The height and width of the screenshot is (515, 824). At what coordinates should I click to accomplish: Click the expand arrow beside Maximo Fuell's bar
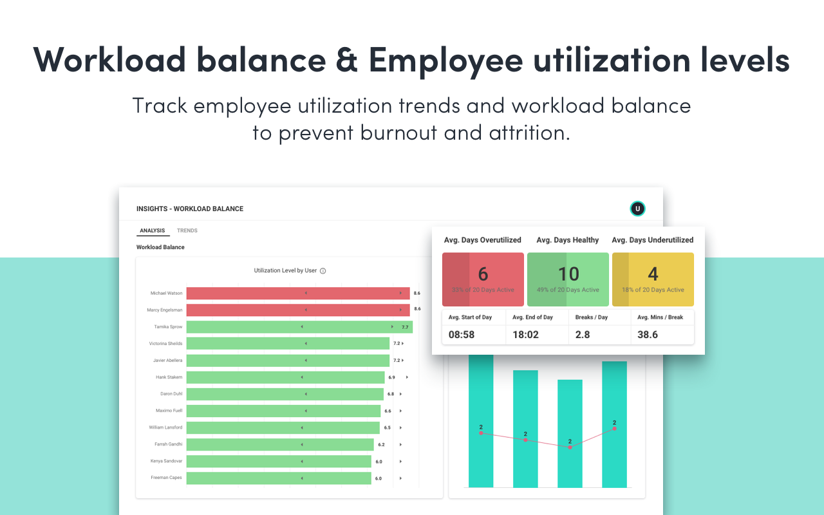click(x=400, y=411)
